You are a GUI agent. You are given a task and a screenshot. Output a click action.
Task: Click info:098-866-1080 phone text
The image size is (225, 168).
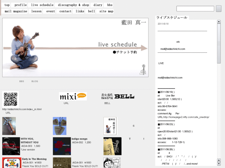coord(168,138)
